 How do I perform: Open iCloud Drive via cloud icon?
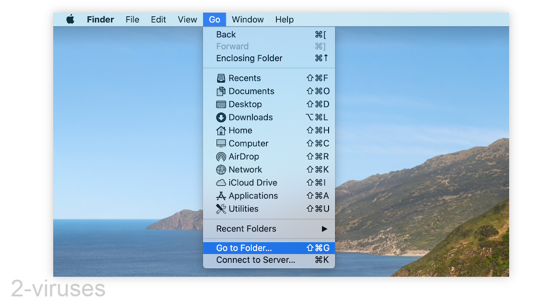pos(221,183)
